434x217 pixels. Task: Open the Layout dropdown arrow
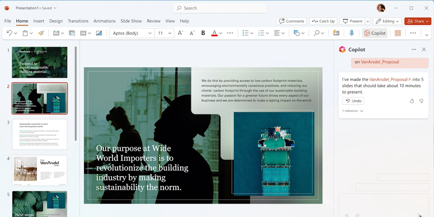(x=89, y=33)
